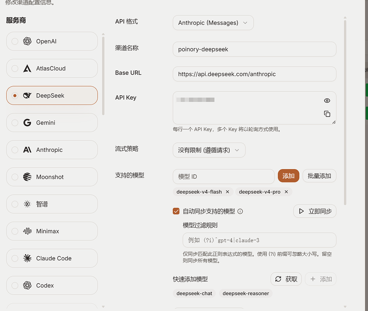The height and width of the screenshot is (311, 368).
Task: Click the Claude Code starburst icon
Action: pyautogui.click(x=27, y=258)
